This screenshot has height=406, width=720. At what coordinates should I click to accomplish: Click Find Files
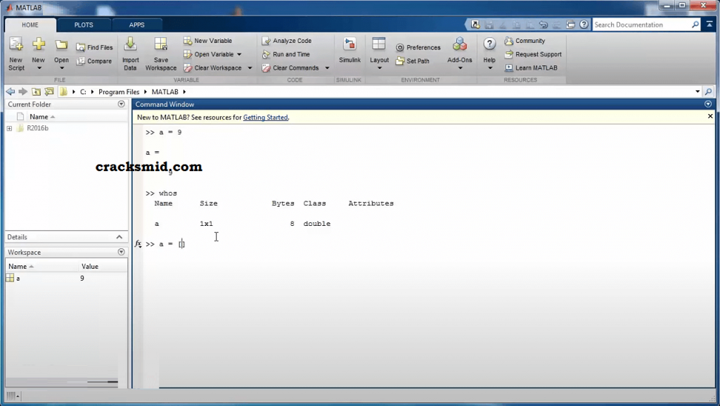coord(94,47)
